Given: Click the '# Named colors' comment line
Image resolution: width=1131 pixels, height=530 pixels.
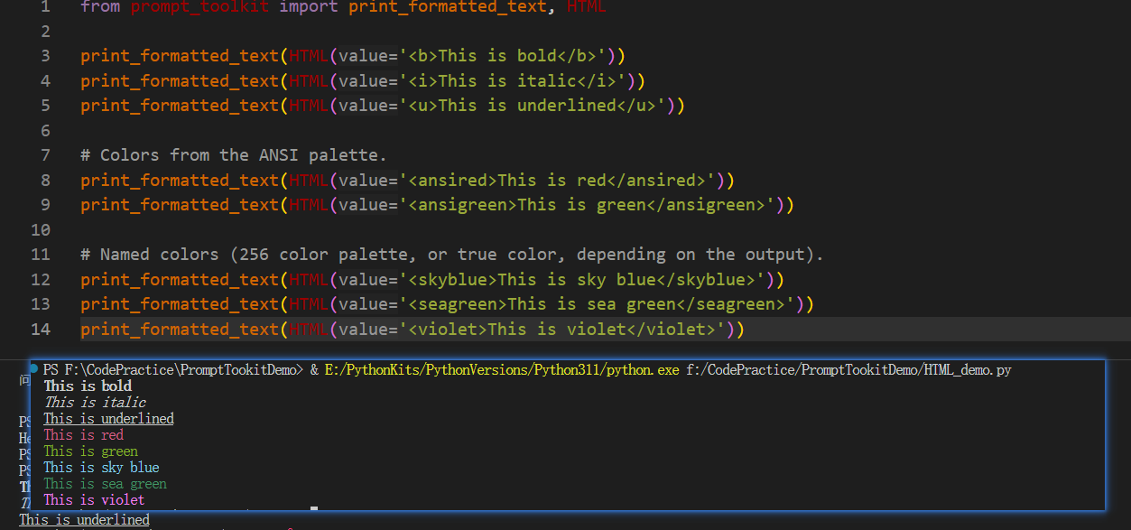Looking at the screenshot, I should point(452,255).
